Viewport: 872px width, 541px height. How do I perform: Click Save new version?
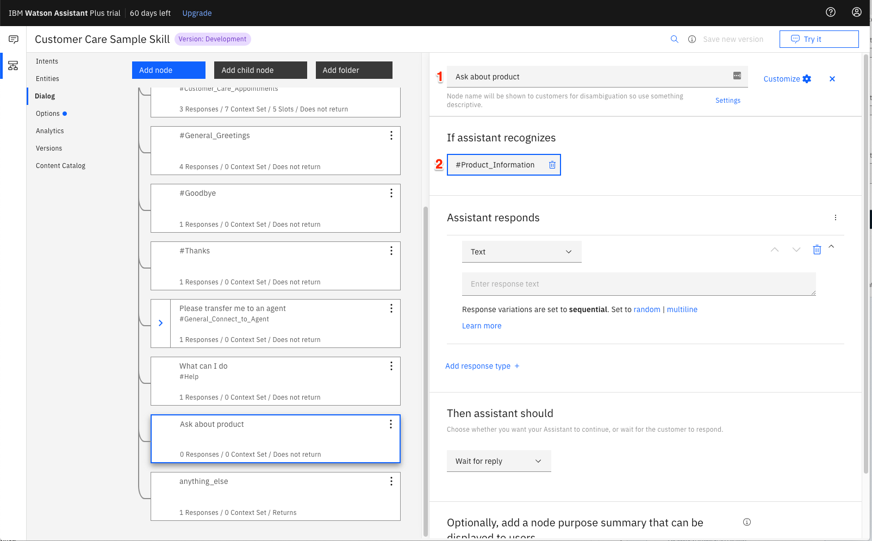tap(733, 39)
